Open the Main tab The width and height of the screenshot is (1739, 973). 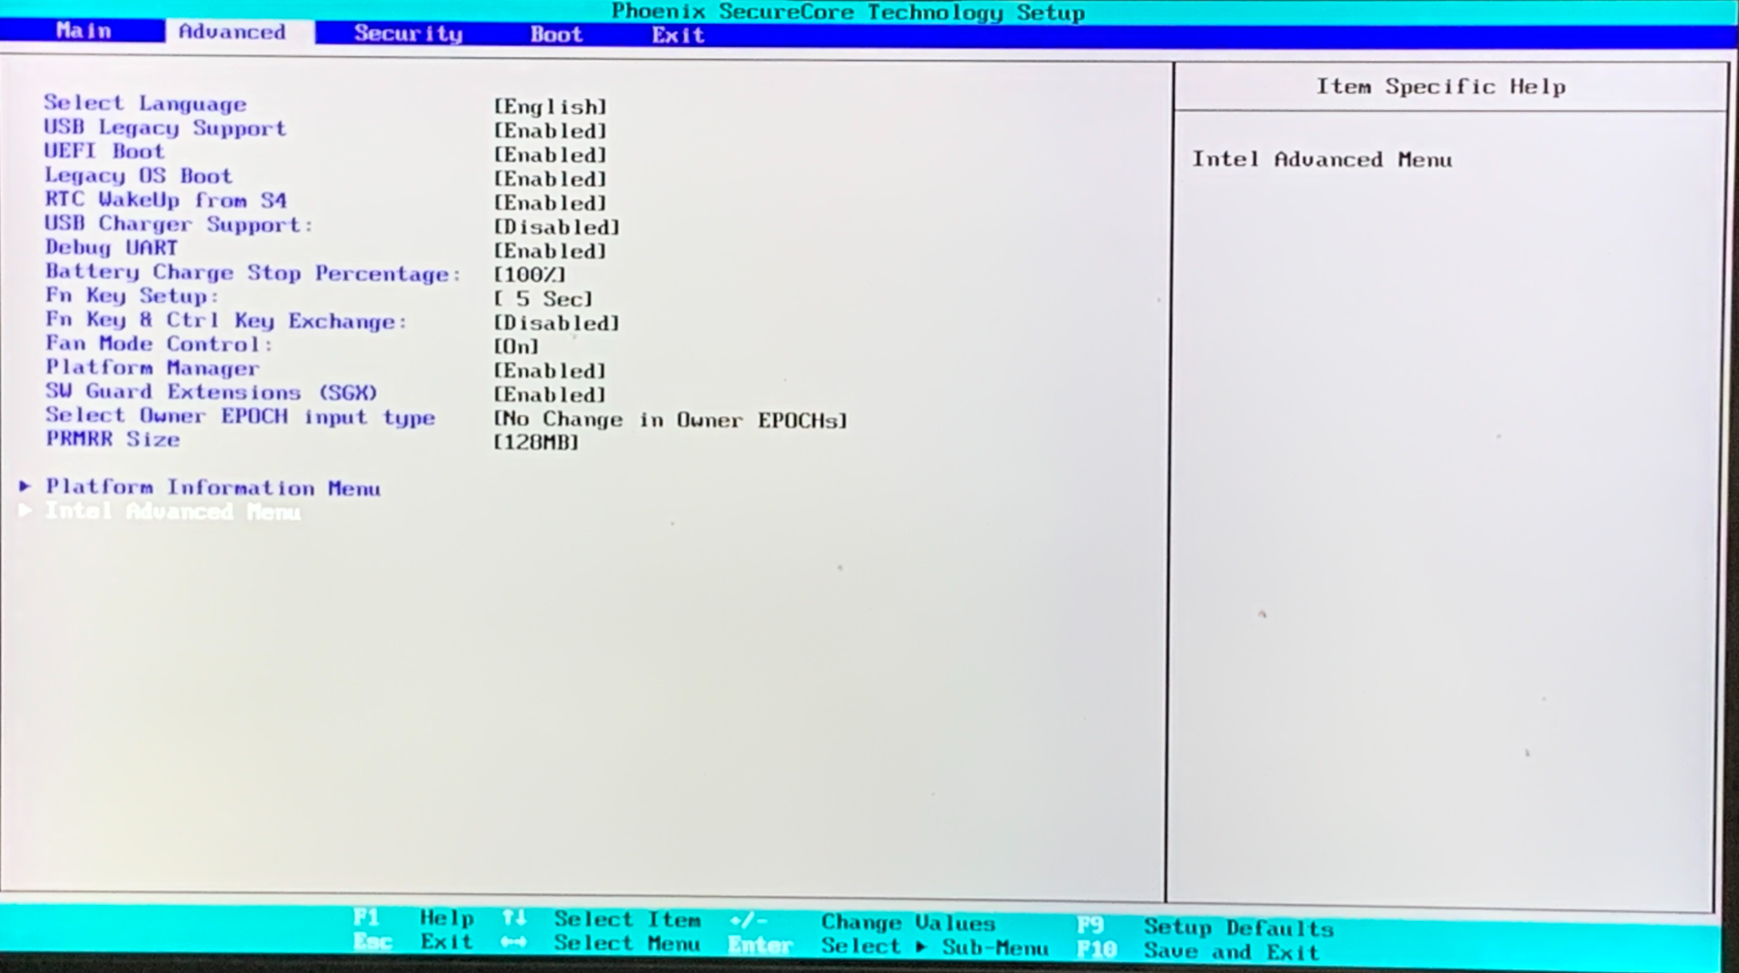83,31
